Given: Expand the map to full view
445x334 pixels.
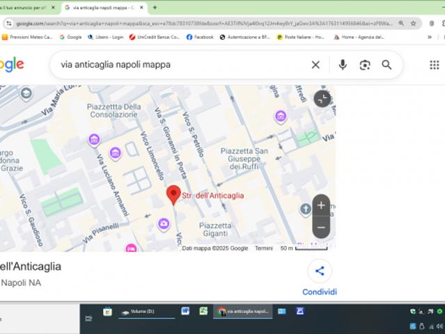Looking at the screenshot, I should tap(322, 99).
